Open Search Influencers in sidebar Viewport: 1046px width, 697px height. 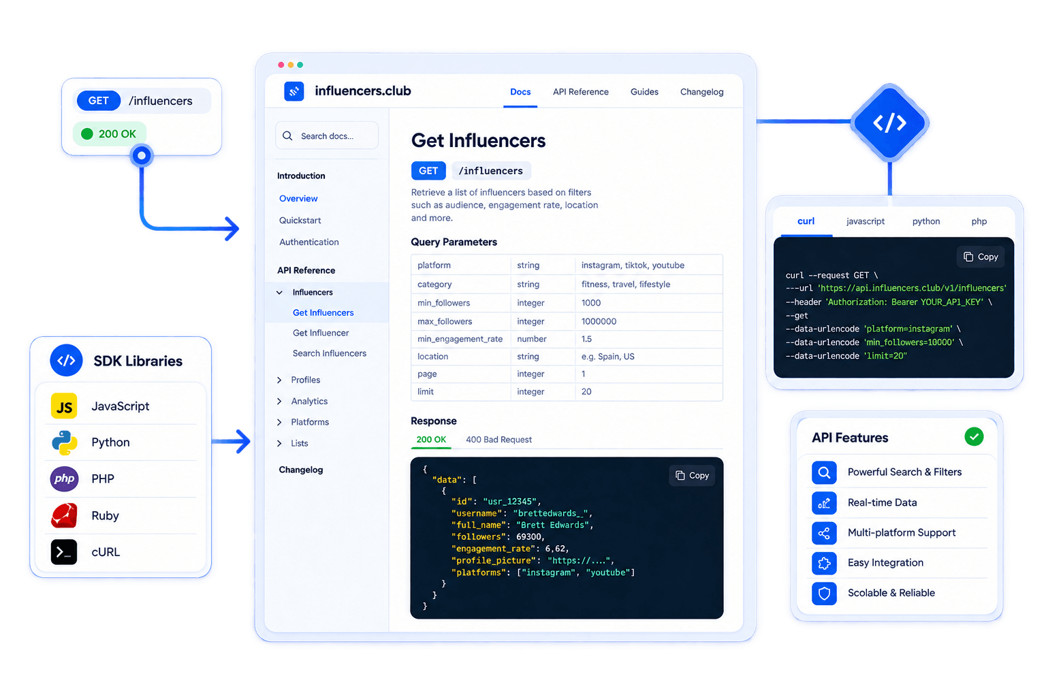[x=330, y=353]
